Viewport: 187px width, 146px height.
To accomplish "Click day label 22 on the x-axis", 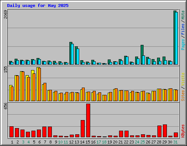I will pos(126,142).
